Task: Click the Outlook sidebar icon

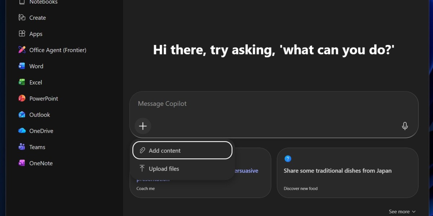Action: (22, 115)
